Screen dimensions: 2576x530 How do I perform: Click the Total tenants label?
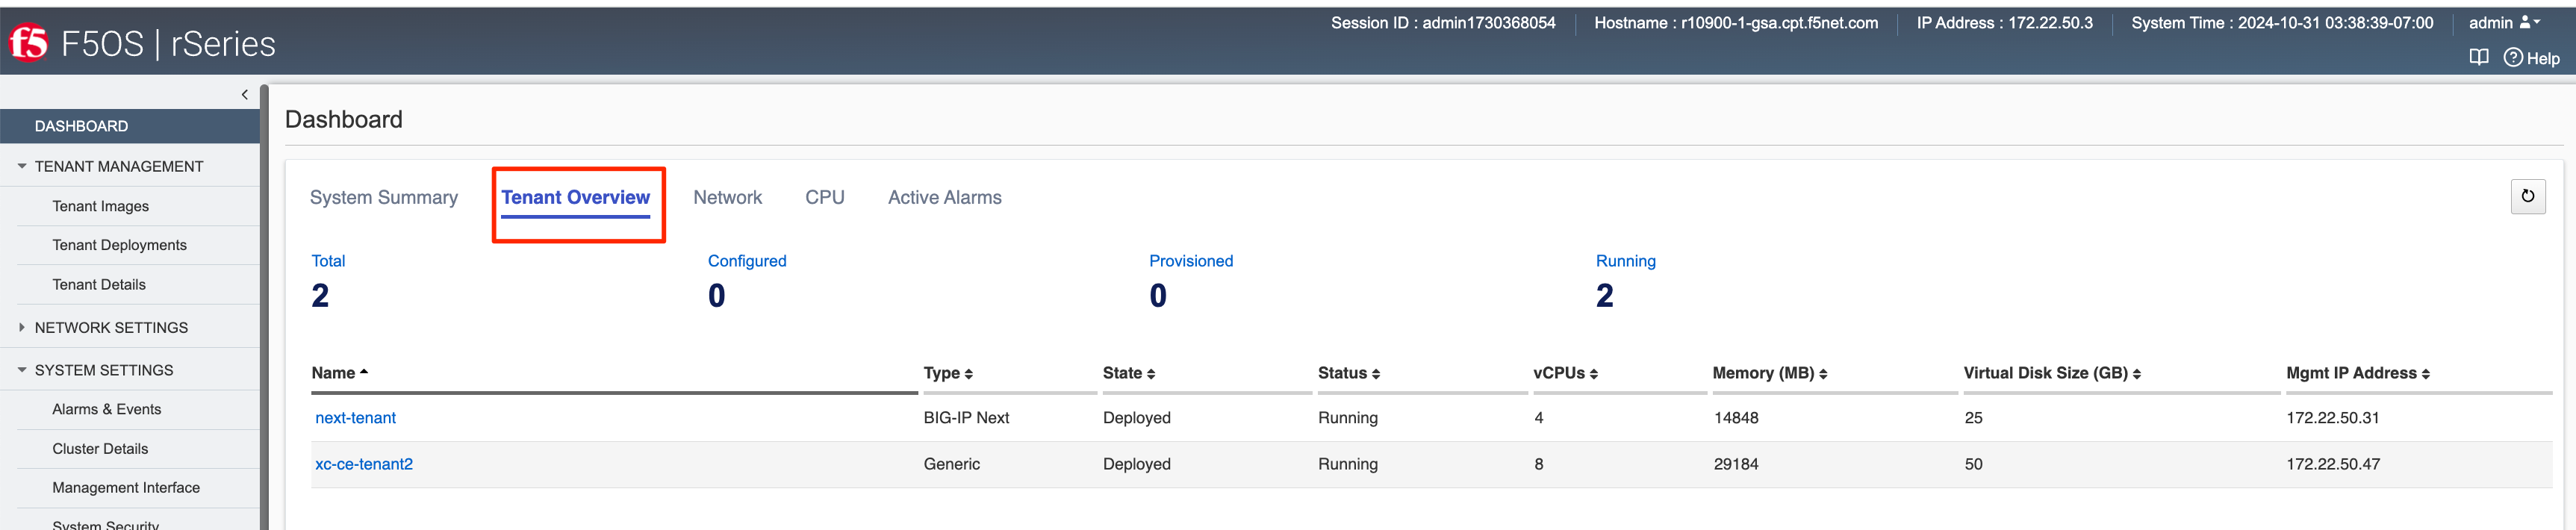[328, 261]
